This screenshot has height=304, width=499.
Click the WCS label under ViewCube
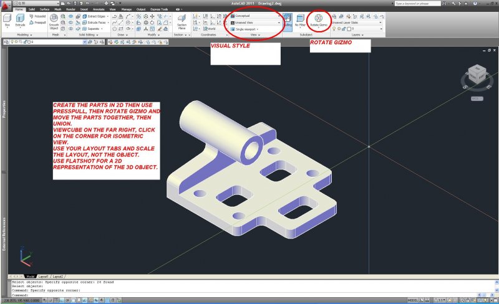(477, 98)
